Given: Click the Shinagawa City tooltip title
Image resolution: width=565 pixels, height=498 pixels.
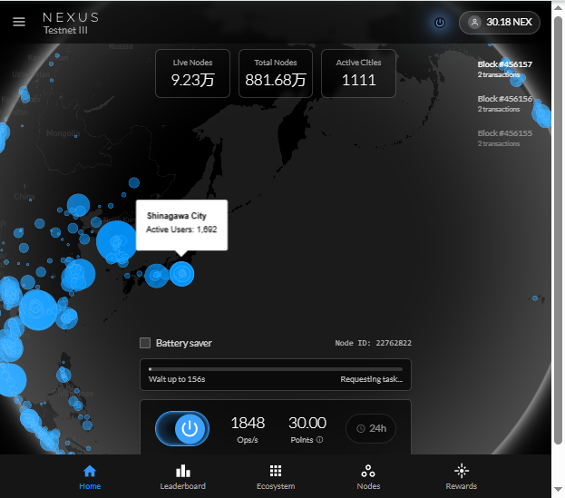Looking at the screenshot, I should pos(177,216).
